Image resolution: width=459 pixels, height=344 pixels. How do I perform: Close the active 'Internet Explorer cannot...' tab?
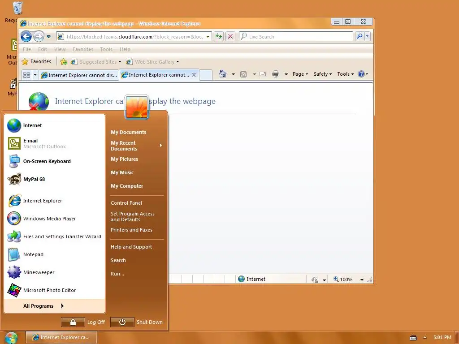(194, 75)
